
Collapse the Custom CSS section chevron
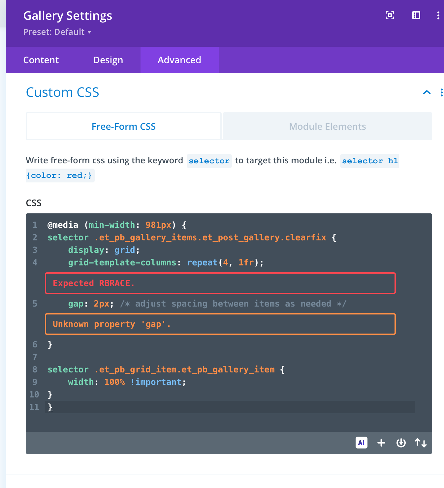coord(427,93)
